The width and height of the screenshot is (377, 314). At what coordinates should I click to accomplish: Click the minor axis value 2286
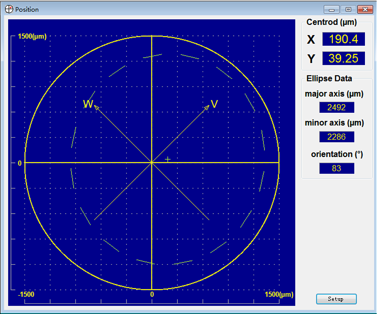point(337,137)
